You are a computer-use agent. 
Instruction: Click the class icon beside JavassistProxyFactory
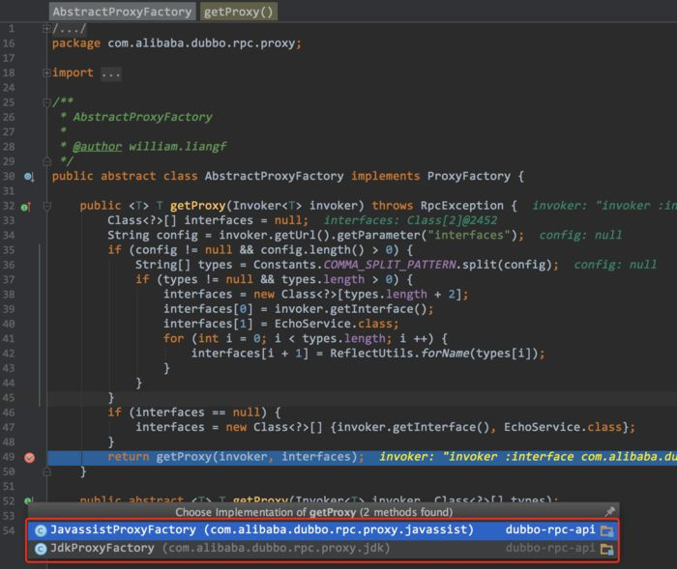pyautogui.click(x=41, y=530)
